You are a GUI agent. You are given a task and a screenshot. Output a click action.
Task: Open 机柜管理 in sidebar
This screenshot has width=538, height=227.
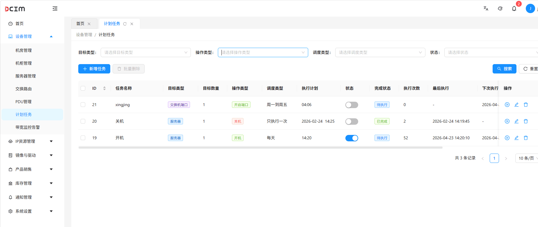[x=32, y=63]
